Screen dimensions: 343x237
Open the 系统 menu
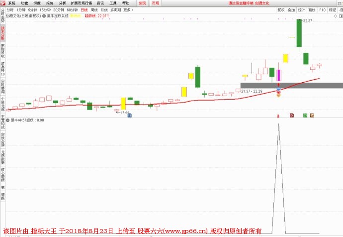(x=11, y=3)
